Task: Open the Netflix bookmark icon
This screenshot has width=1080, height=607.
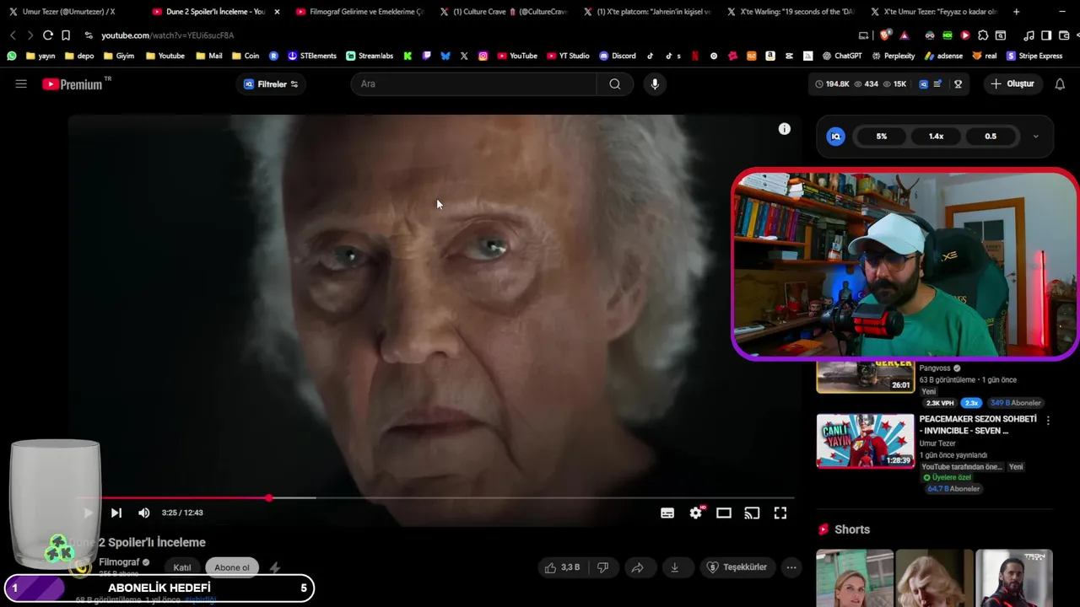Action: (x=695, y=56)
